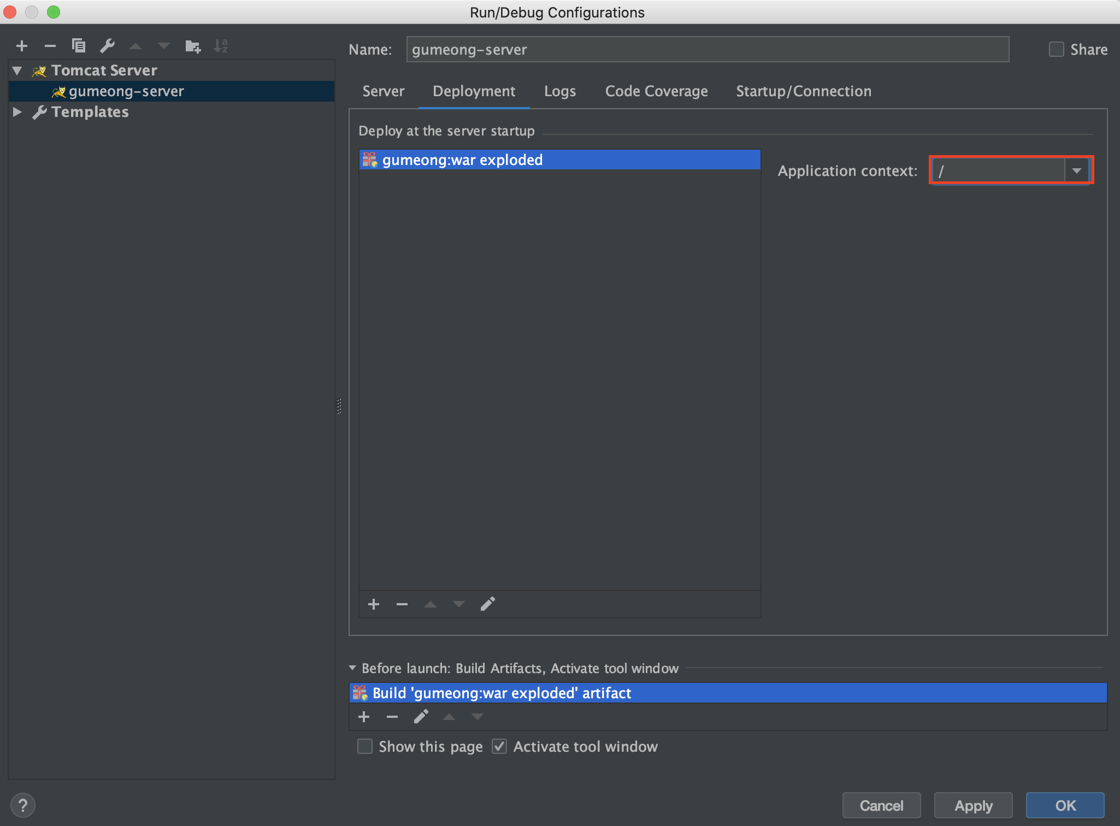Check Show this page option

(365, 746)
